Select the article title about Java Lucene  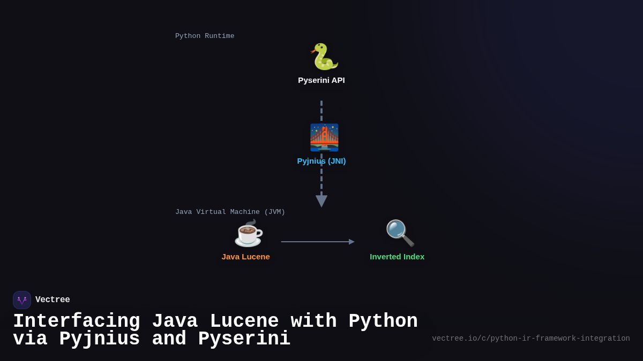214,329
